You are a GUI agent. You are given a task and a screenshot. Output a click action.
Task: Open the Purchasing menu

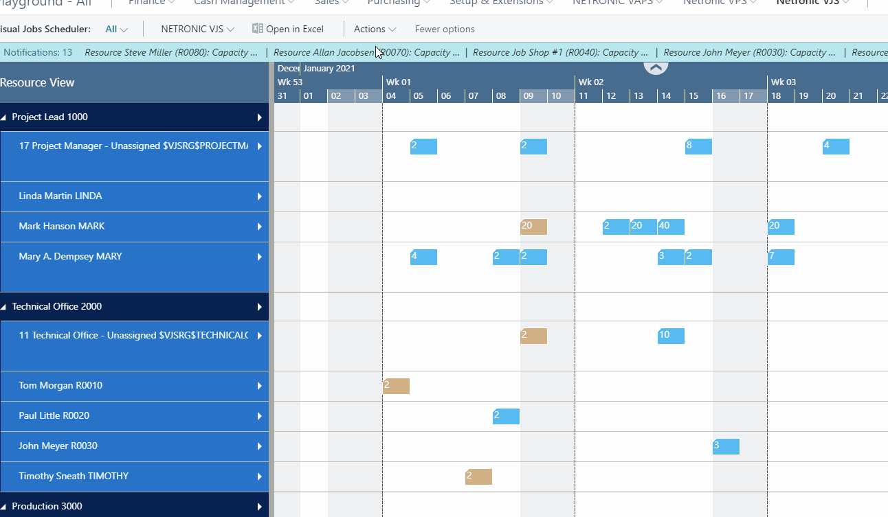coord(399,3)
